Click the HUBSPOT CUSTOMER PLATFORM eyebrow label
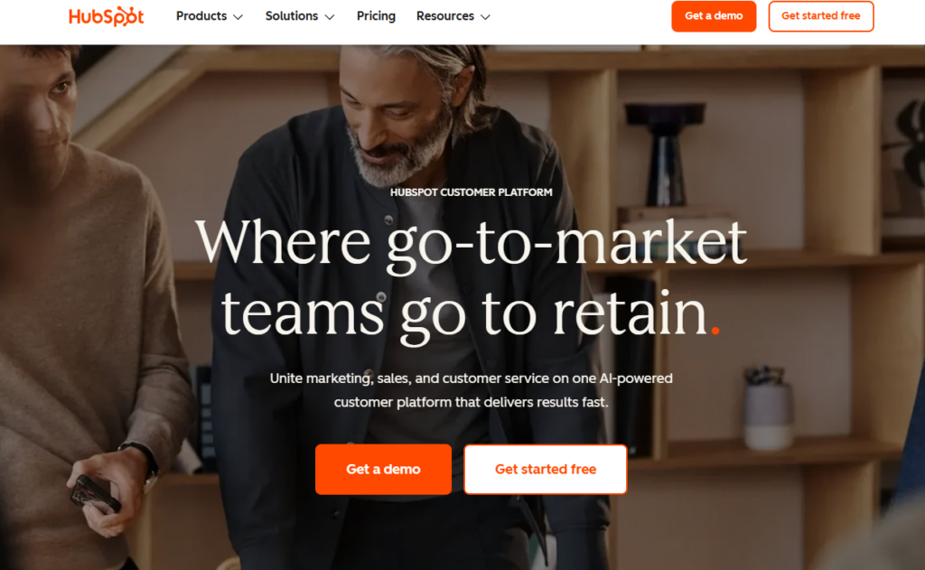This screenshot has width=925, height=570. [x=471, y=192]
